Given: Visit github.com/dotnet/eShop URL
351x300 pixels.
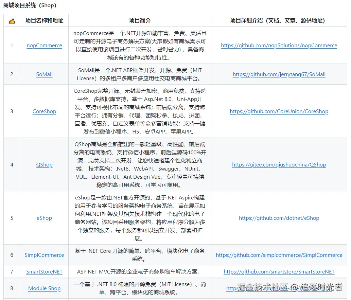Looking at the screenshot, I should click(x=279, y=218).
